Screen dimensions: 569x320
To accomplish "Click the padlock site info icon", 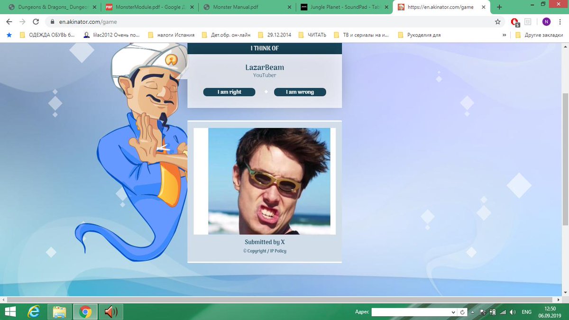I will (x=52, y=22).
